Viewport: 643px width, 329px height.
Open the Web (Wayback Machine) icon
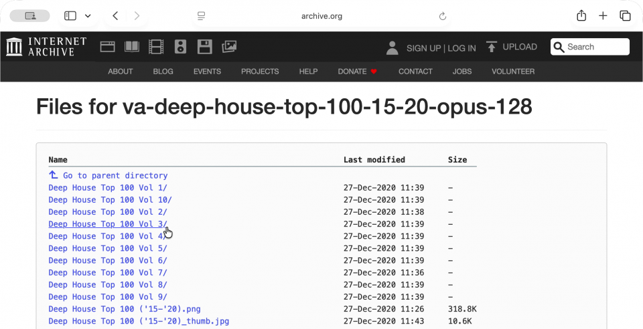pyautogui.click(x=108, y=47)
